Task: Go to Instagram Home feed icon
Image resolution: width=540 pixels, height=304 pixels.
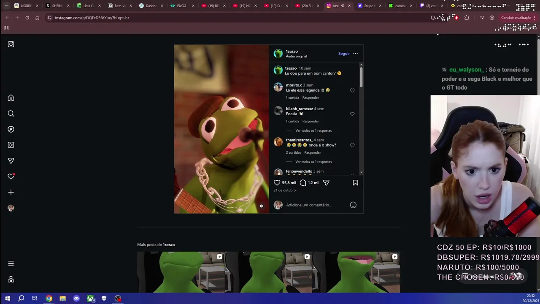Action: pyautogui.click(x=11, y=98)
